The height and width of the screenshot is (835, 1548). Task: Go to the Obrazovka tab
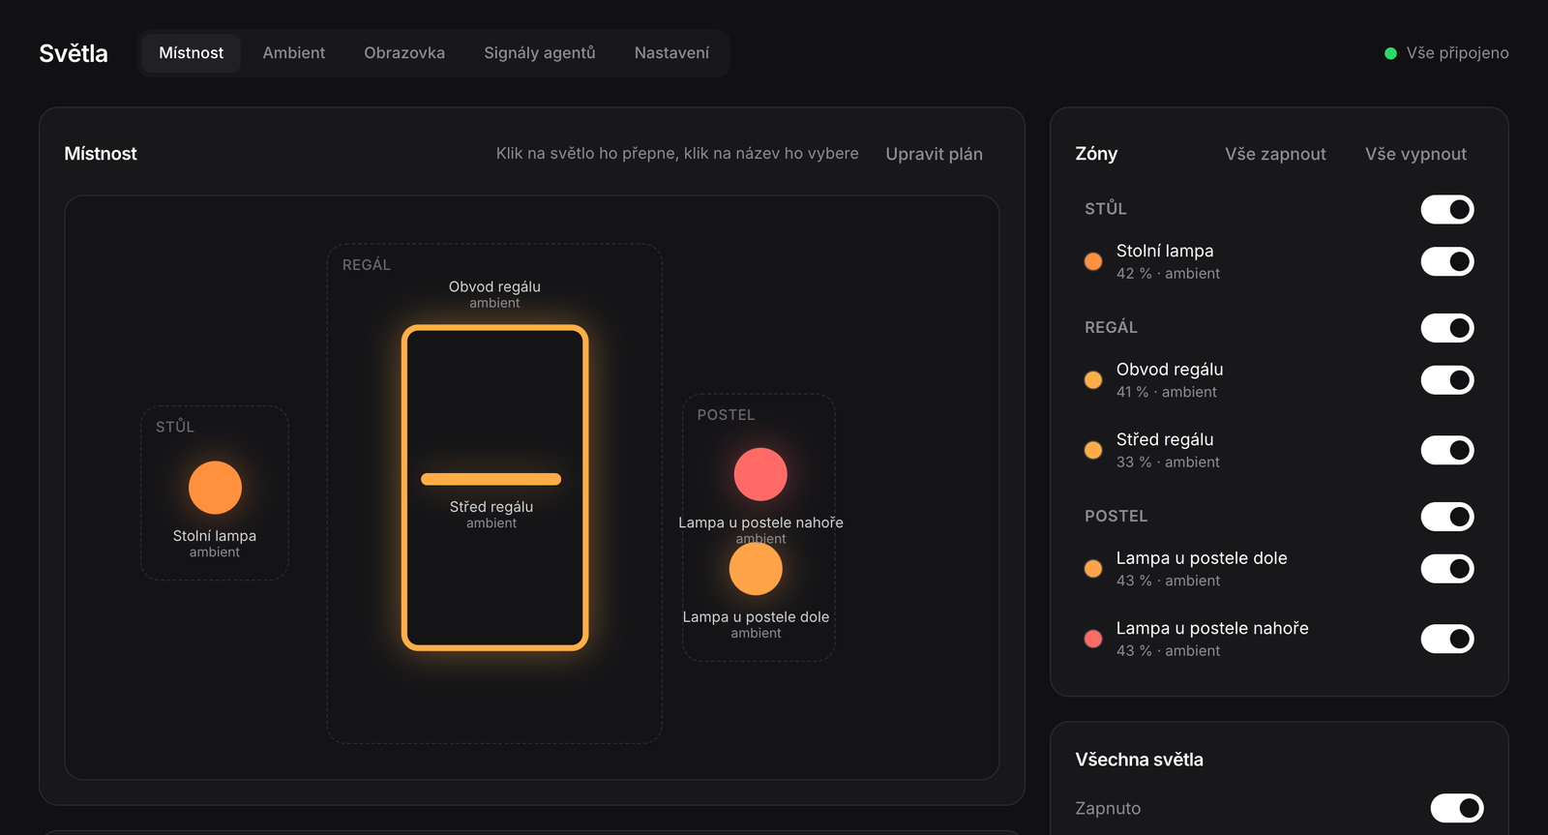pos(404,53)
